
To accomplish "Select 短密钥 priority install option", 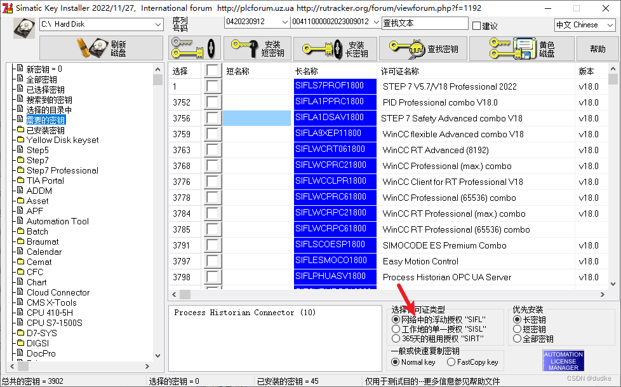I will [517, 329].
